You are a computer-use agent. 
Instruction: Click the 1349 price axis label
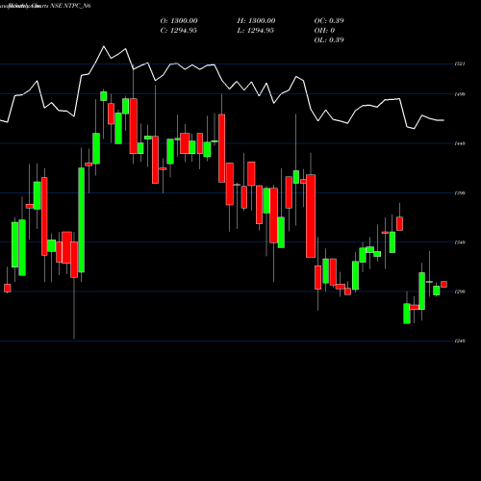click(460, 242)
